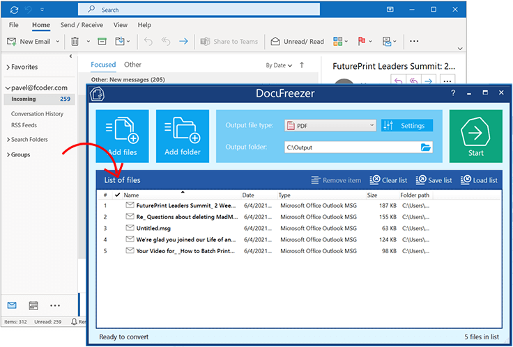Click Share to Teams in Outlook ribbon
Image resolution: width=513 pixels, height=347 pixels.
tap(229, 42)
